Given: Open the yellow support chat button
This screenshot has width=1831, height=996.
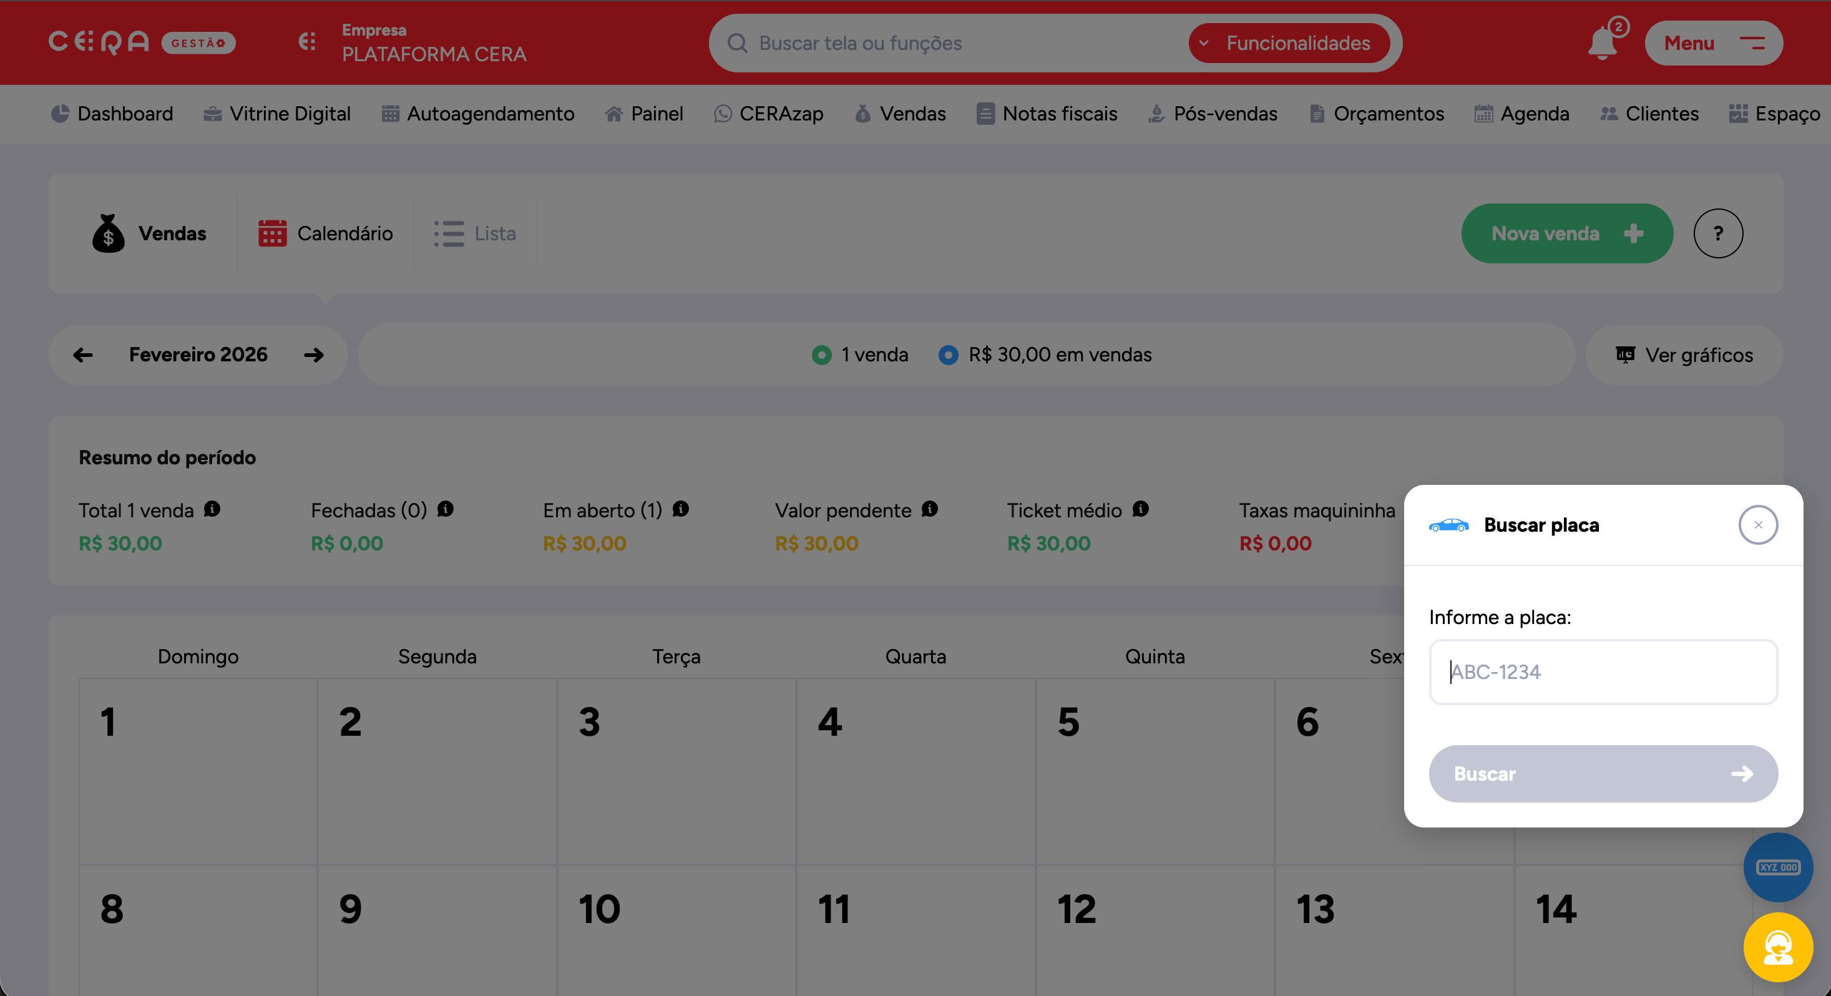Looking at the screenshot, I should (x=1778, y=947).
